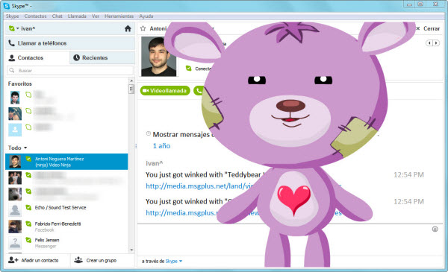The width and height of the screenshot is (448, 272).
Task: Open the Ver menu
Action: click(96, 16)
